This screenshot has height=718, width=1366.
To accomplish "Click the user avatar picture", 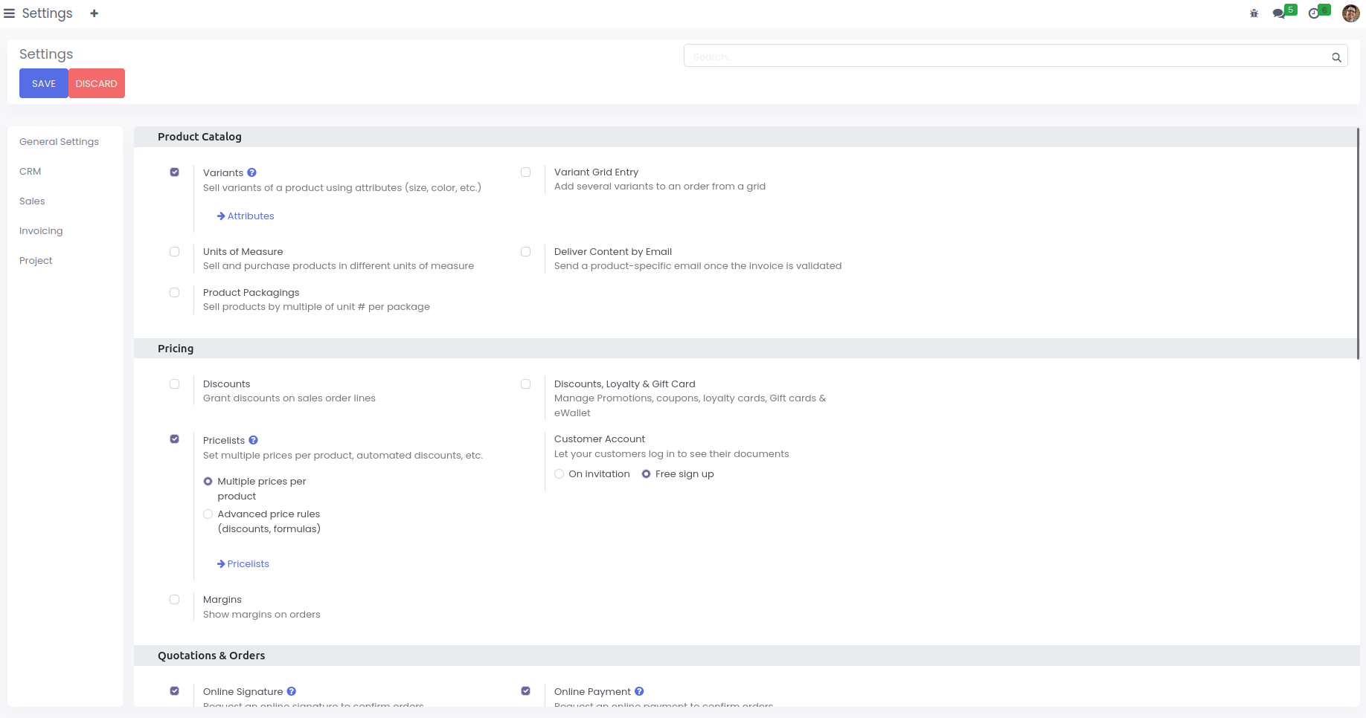I will (x=1350, y=13).
